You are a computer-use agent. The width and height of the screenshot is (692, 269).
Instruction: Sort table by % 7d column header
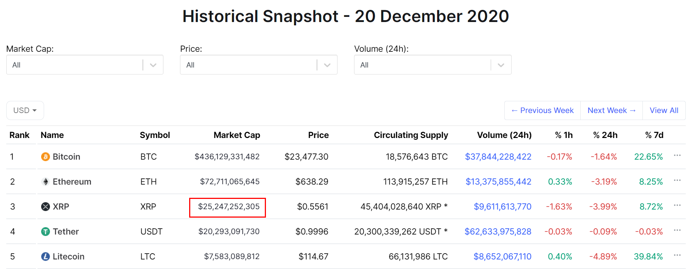[x=654, y=135]
